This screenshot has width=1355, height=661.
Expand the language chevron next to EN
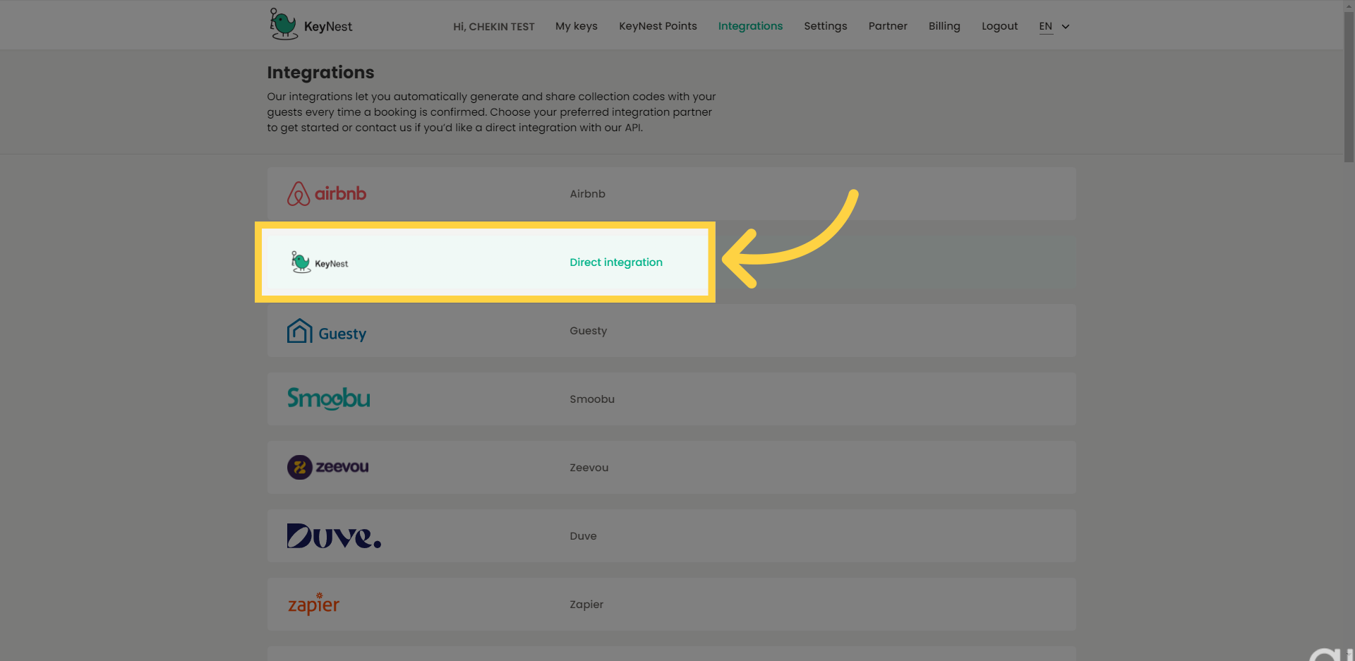1066,27
